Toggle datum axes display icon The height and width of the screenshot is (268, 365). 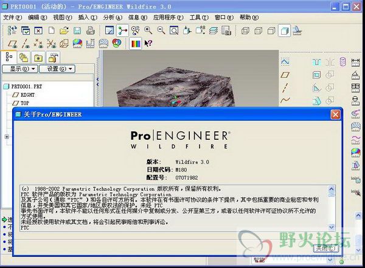[26, 44]
